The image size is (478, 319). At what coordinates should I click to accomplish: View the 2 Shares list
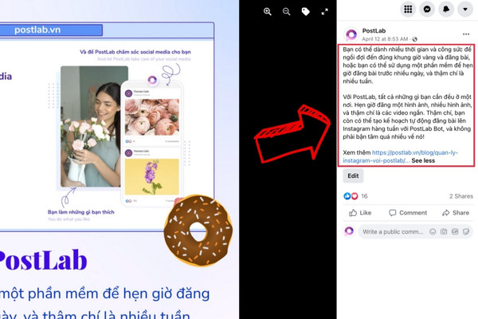pos(461,196)
